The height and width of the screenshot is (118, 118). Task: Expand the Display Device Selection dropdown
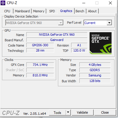pyautogui.click(x=61, y=23)
